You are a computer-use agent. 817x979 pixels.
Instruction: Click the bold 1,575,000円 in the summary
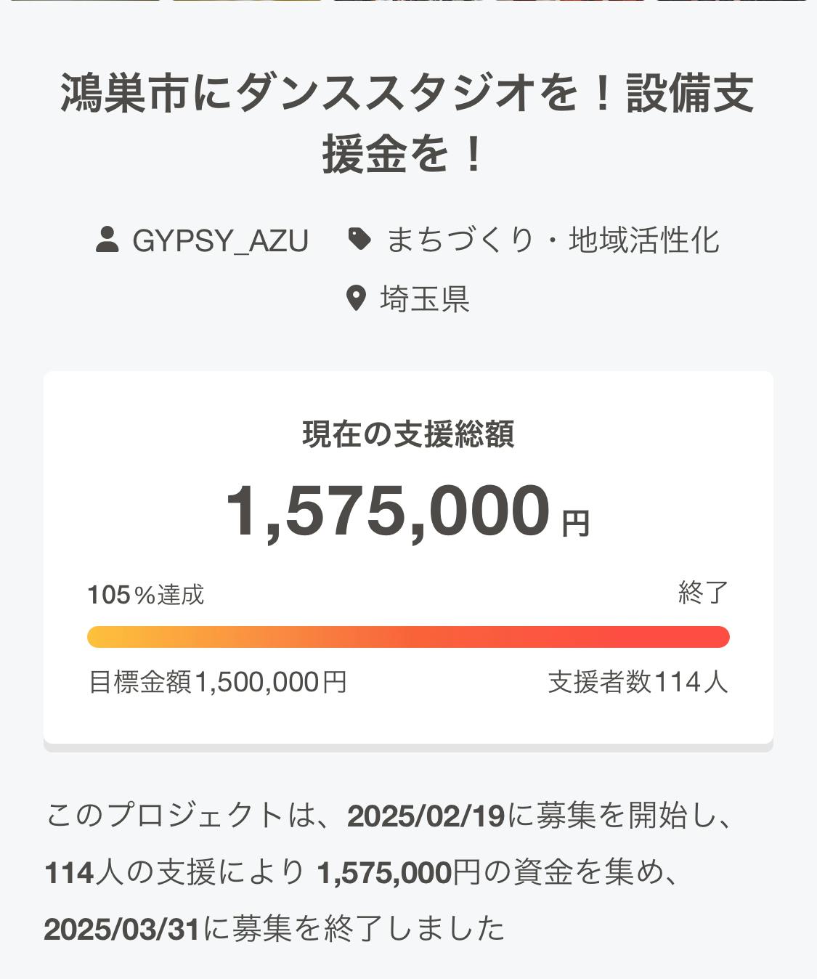399,873
